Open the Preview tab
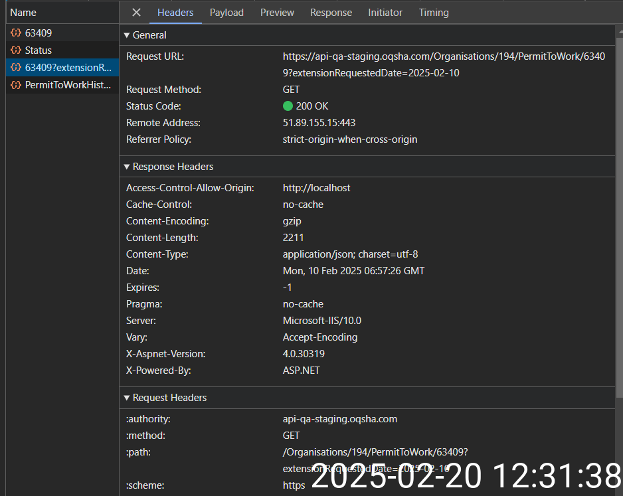 pos(277,13)
